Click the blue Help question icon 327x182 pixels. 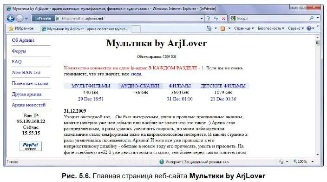[x=309, y=28]
